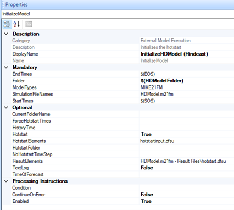The width and height of the screenshot is (234, 210).
Task: Edit the MIKE21FM model type value
Action: [152, 87]
